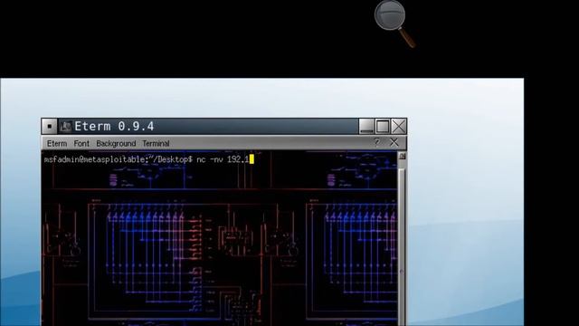
Task: Close the menu bar with its X icon
Action: pyautogui.click(x=394, y=142)
